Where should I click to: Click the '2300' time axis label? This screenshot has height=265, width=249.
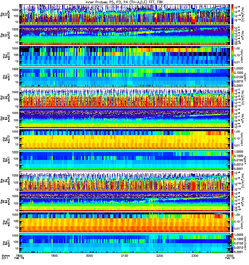(195, 256)
